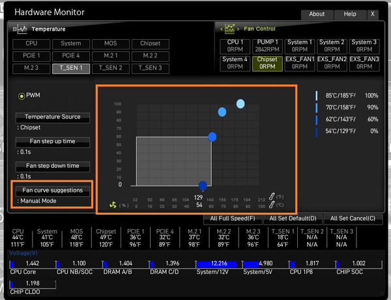Click the 90% fan curve point
391x300 pixels.
coord(222,112)
